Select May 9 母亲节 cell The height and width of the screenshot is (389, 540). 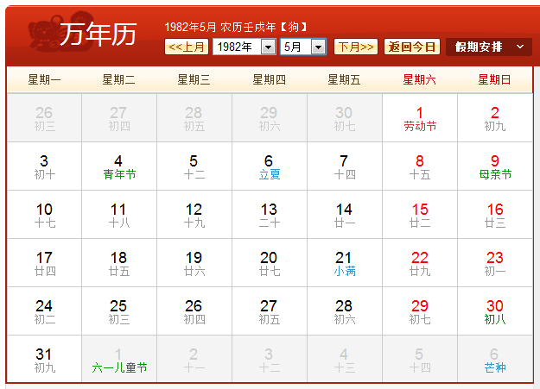point(495,166)
